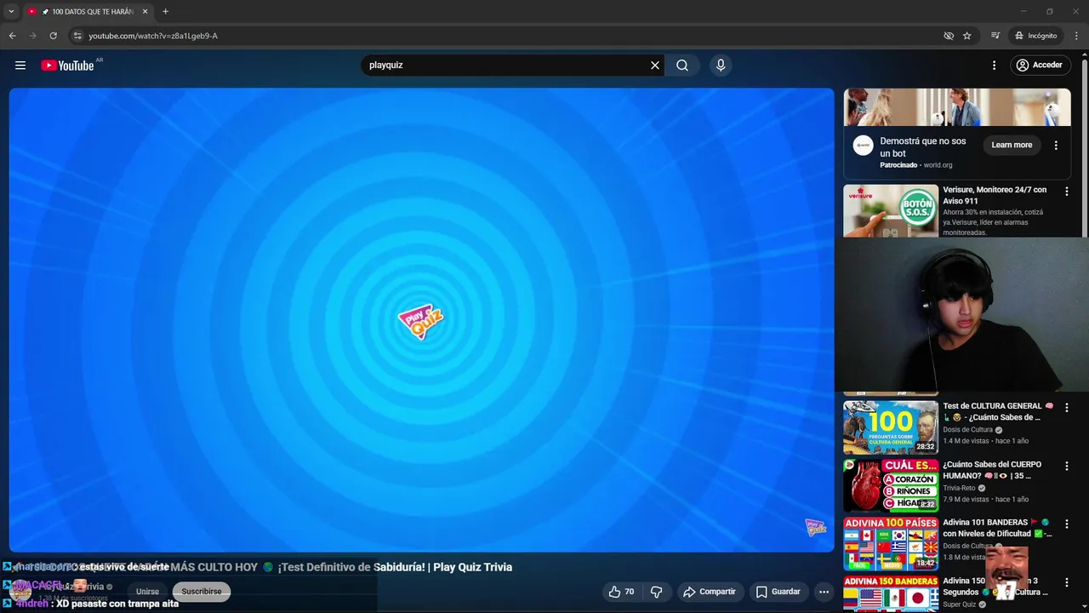Dislike the video with thumbs down
Viewport: 1089px width, 613px height.
(x=656, y=592)
